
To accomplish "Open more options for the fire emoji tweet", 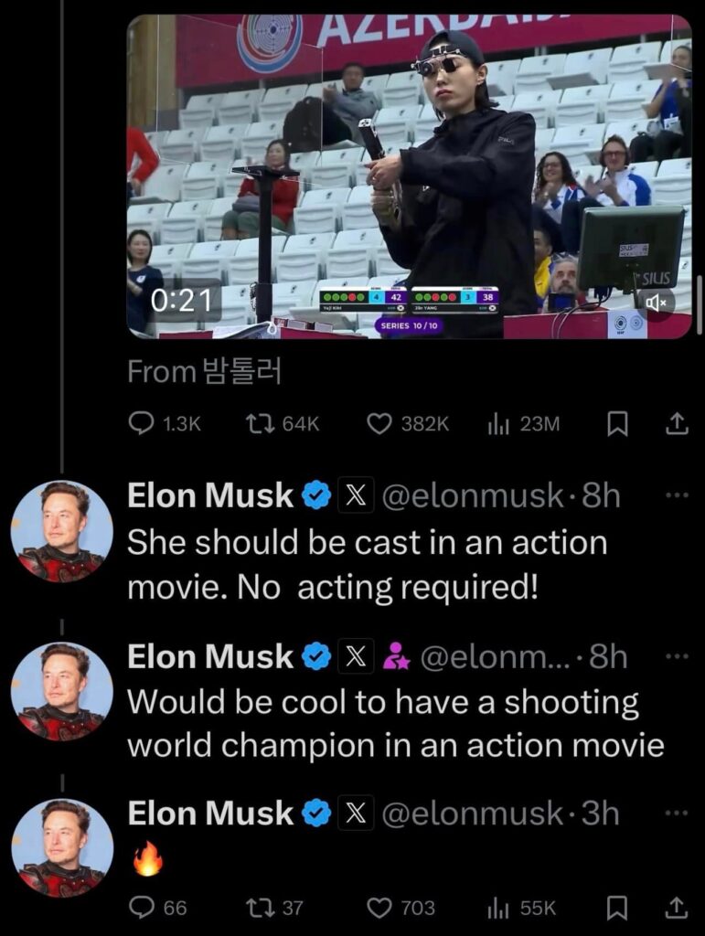I will tap(676, 812).
